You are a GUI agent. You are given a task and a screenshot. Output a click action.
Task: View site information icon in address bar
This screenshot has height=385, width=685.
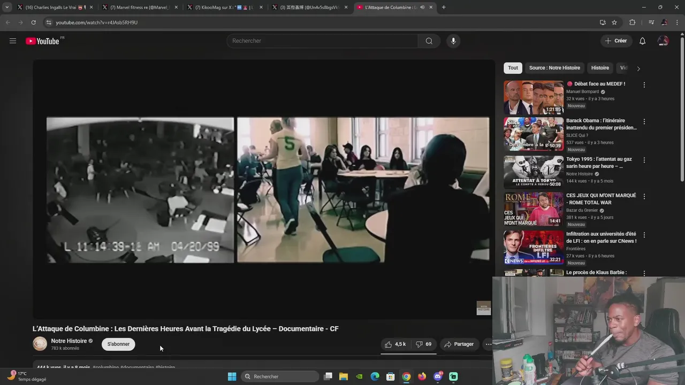pos(49,22)
